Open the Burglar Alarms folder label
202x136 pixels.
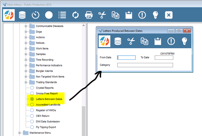click(x=44, y=71)
